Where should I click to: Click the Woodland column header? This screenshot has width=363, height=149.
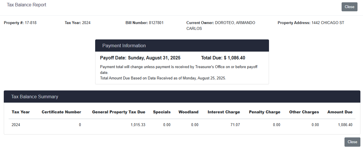coord(188,112)
